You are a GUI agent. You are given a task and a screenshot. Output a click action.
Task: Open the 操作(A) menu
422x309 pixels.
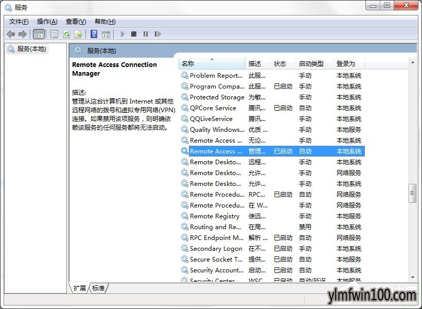tap(47, 21)
